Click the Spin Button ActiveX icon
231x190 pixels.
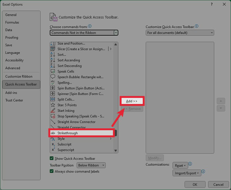[x=53, y=88]
